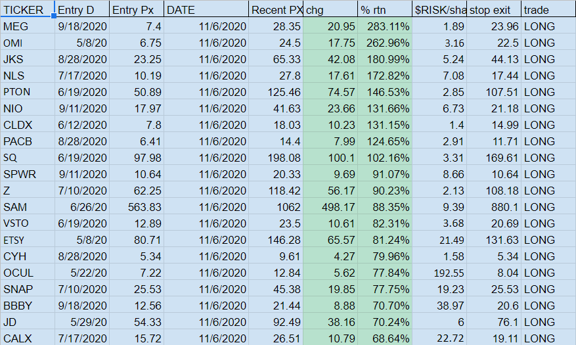
Task: Click the $RISK/sha column header
Action: 439,10
